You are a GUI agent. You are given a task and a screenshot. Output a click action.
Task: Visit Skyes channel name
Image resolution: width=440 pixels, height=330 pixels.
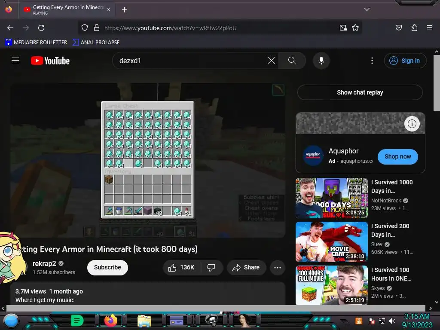pyautogui.click(x=378, y=288)
